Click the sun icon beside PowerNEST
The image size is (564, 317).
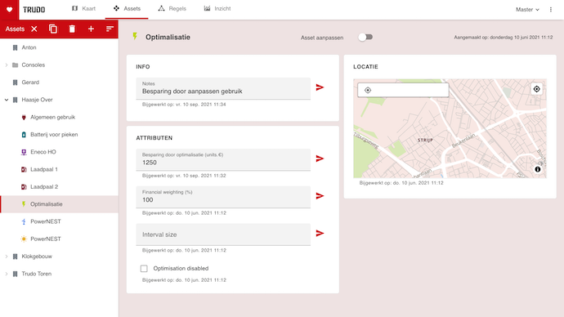(24, 239)
